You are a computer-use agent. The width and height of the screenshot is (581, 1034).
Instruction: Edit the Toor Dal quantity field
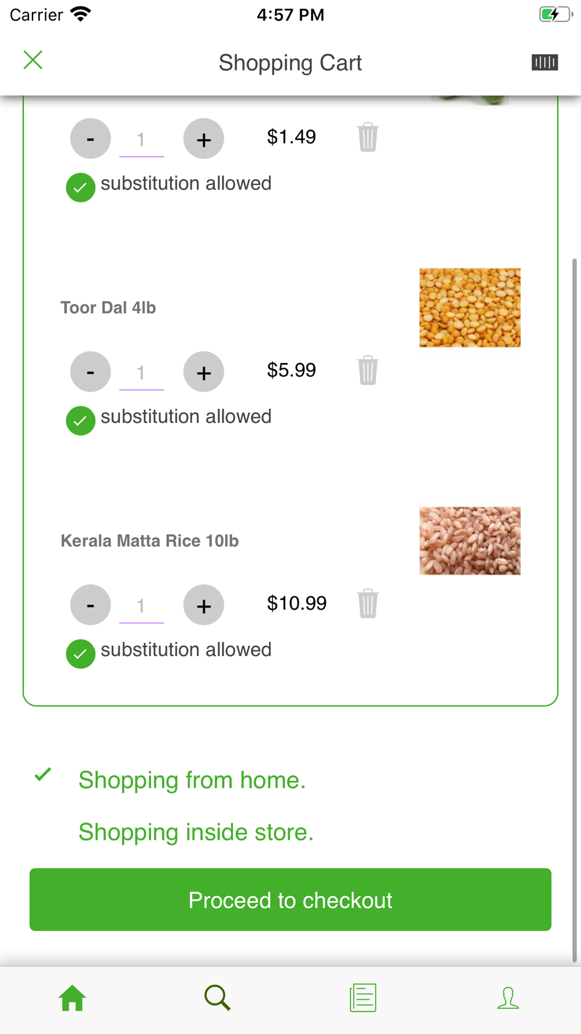point(141,373)
